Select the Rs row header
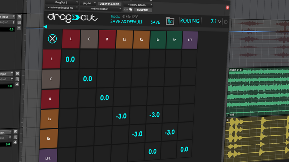The image size is (289, 162). (x=48, y=139)
